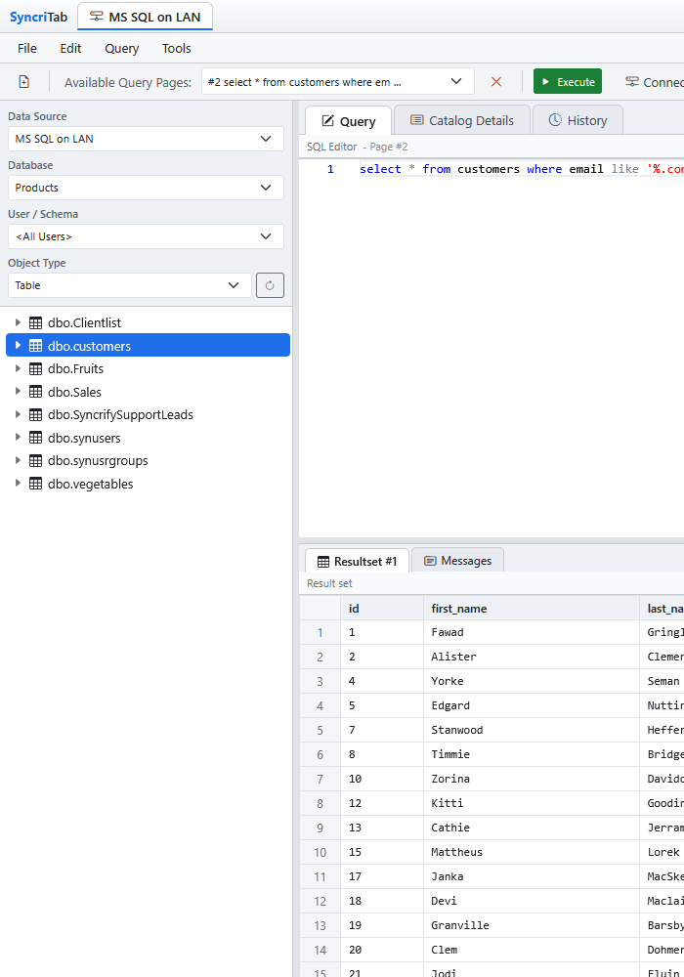Screen dimensions: 684x977
Task: Click table icon of dbo.synusers
Action: [36, 438]
